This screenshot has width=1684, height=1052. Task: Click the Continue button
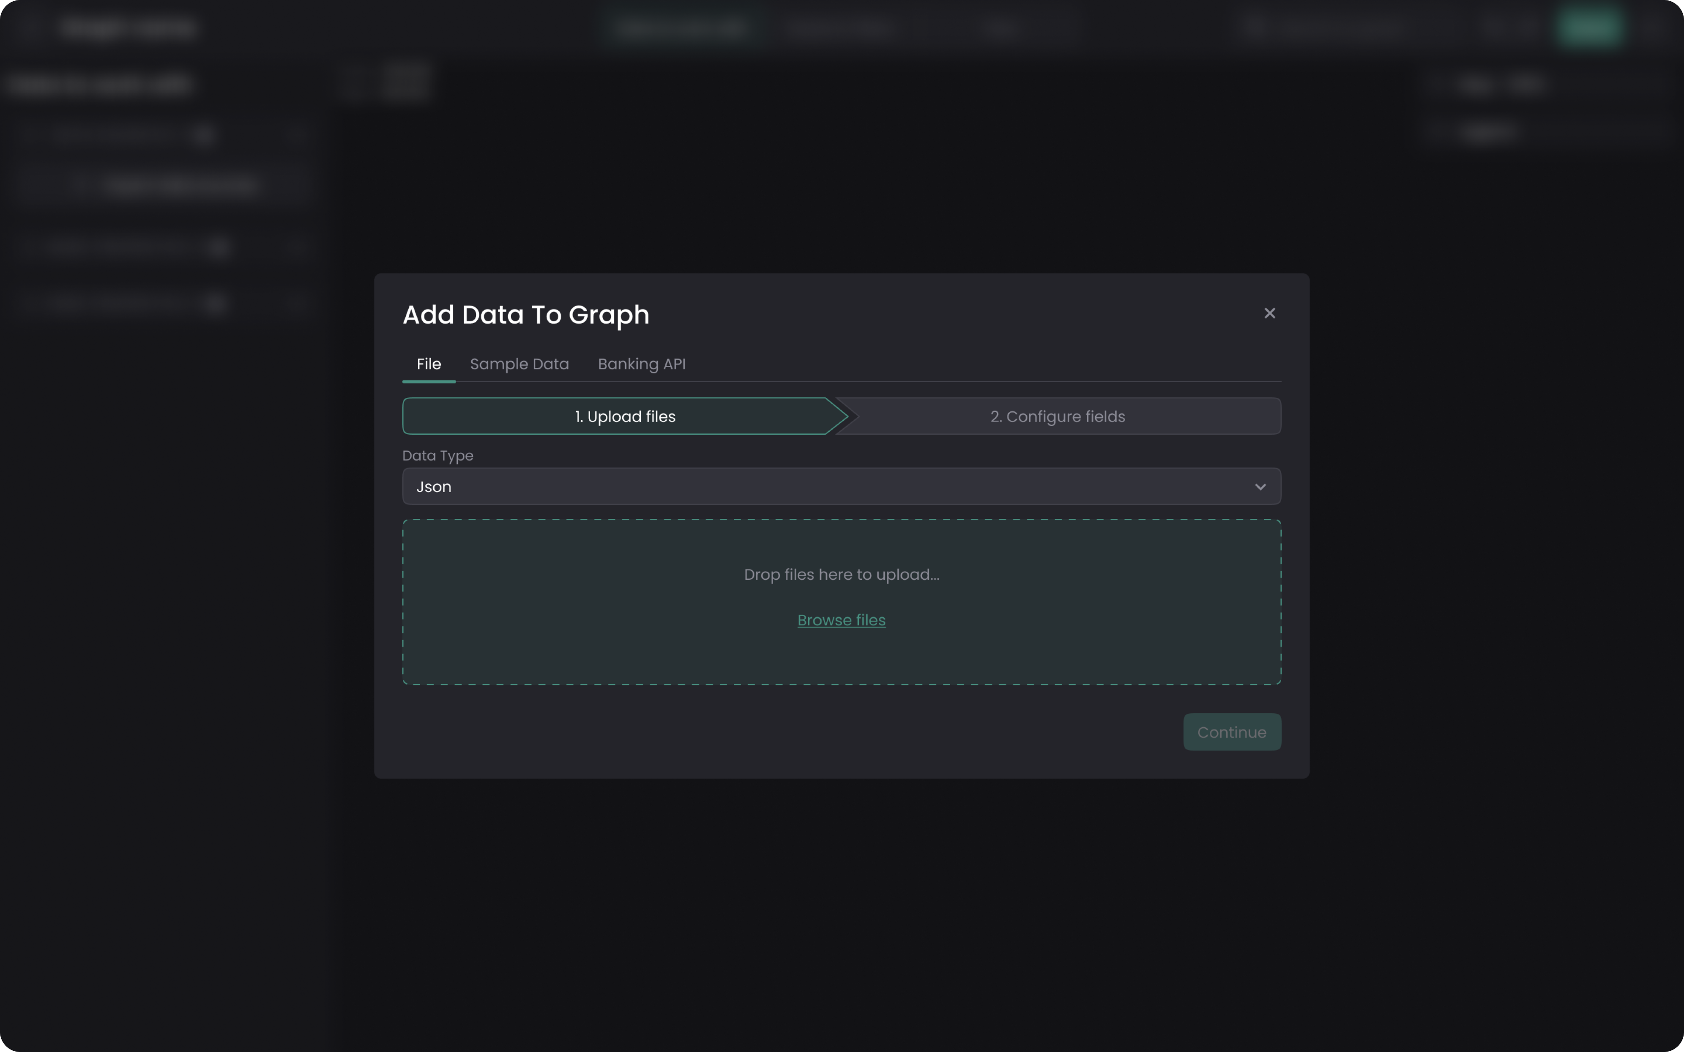pos(1232,732)
